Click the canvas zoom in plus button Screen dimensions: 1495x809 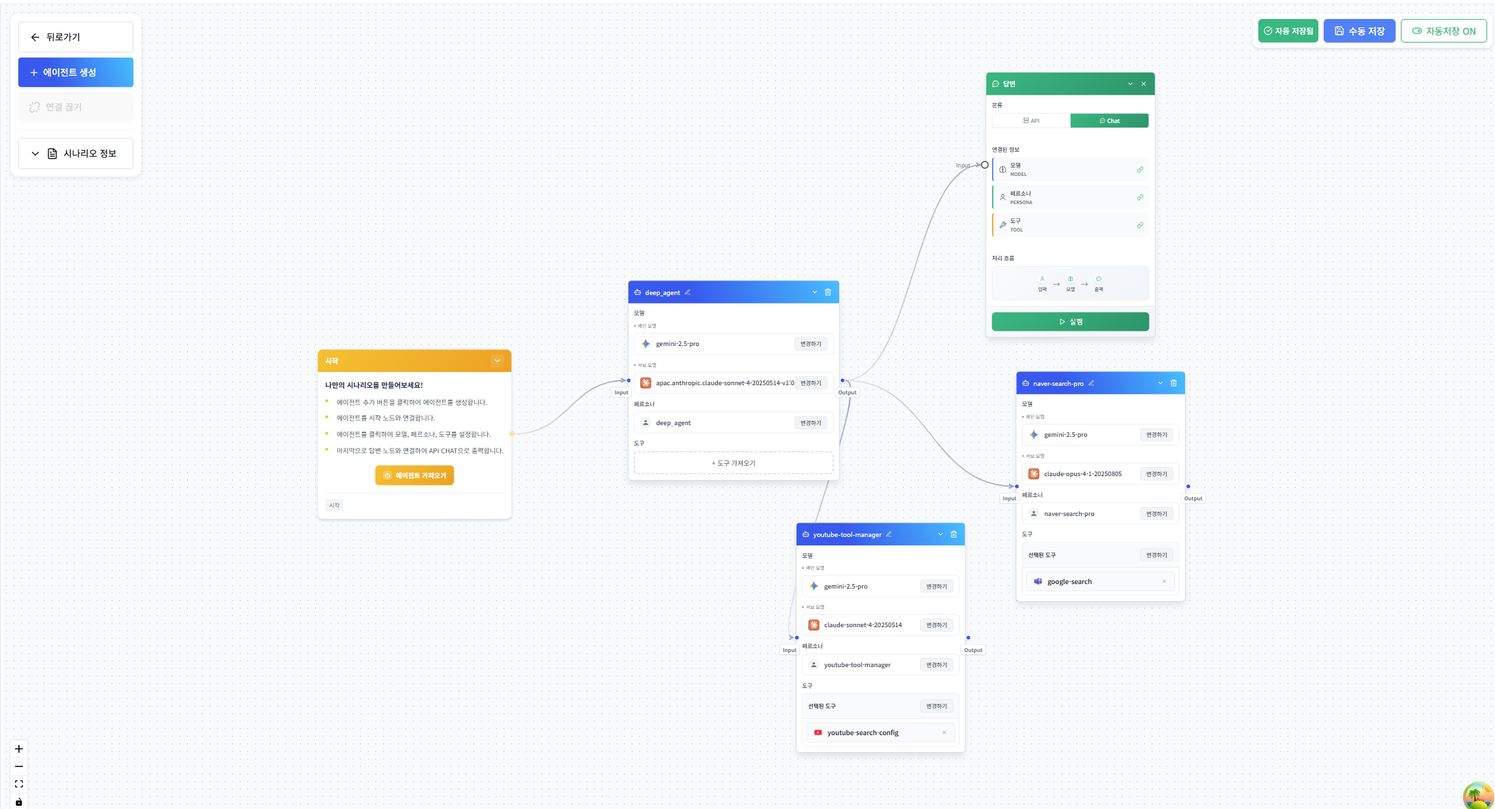[19, 749]
